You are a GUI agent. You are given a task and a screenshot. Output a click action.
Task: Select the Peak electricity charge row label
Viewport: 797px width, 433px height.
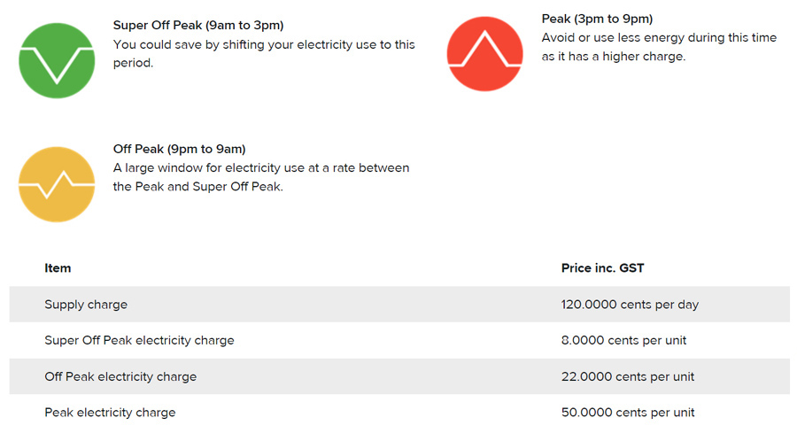(x=110, y=412)
